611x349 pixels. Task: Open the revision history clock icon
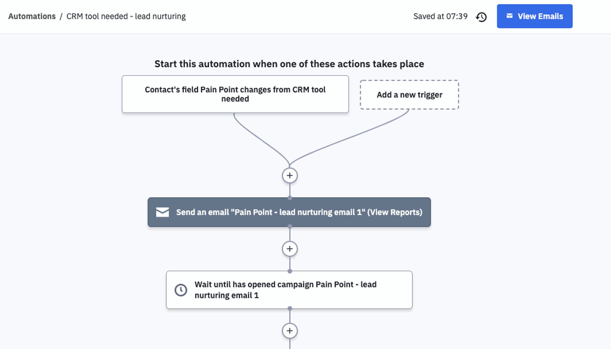(x=481, y=17)
